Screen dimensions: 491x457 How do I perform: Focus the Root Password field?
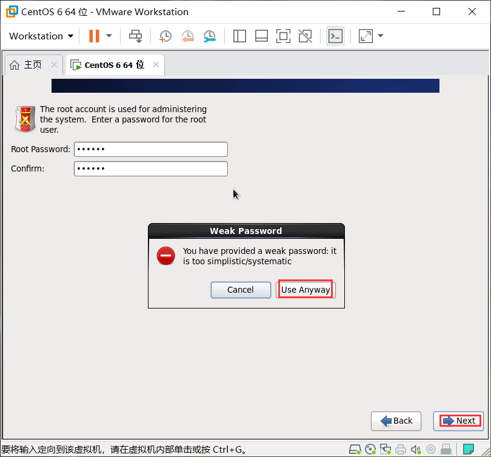coord(150,149)
